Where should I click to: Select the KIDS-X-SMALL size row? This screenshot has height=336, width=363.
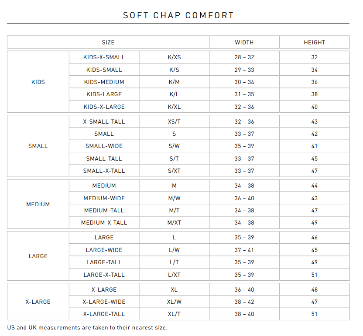pos(209,57)
